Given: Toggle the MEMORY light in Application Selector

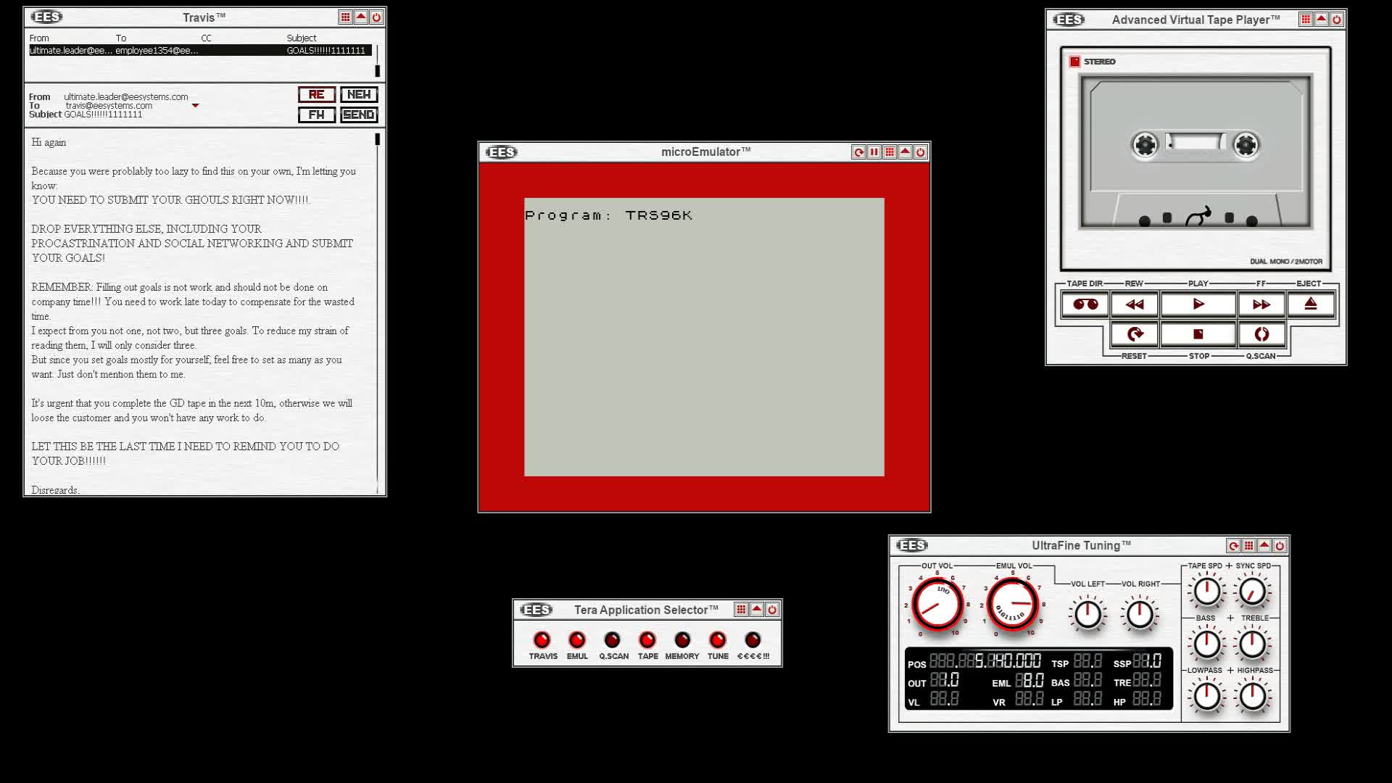Looking at the screenshot, I should (x=682, y=640).
